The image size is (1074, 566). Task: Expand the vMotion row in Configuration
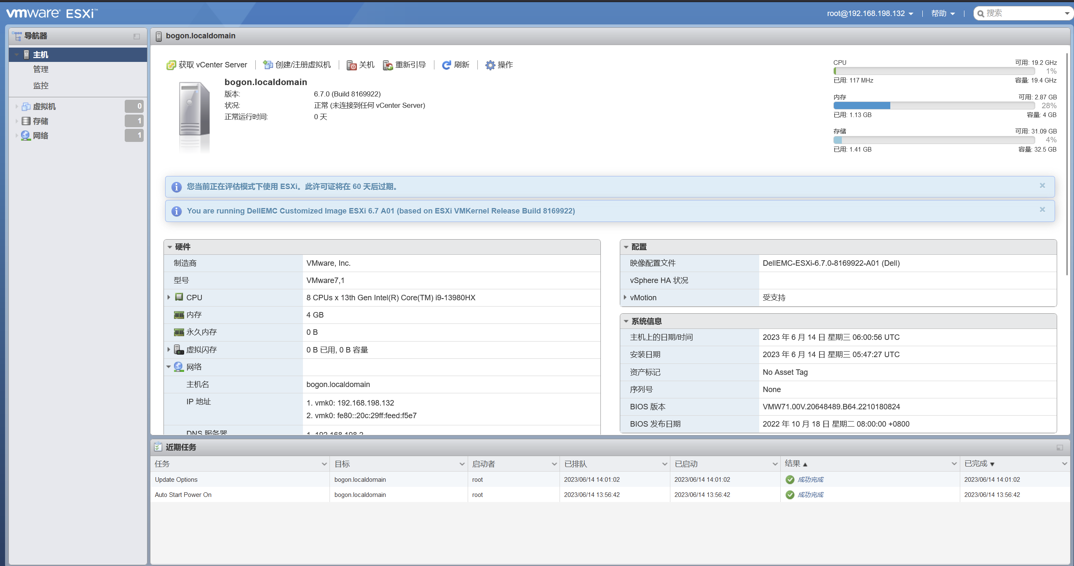625,297
